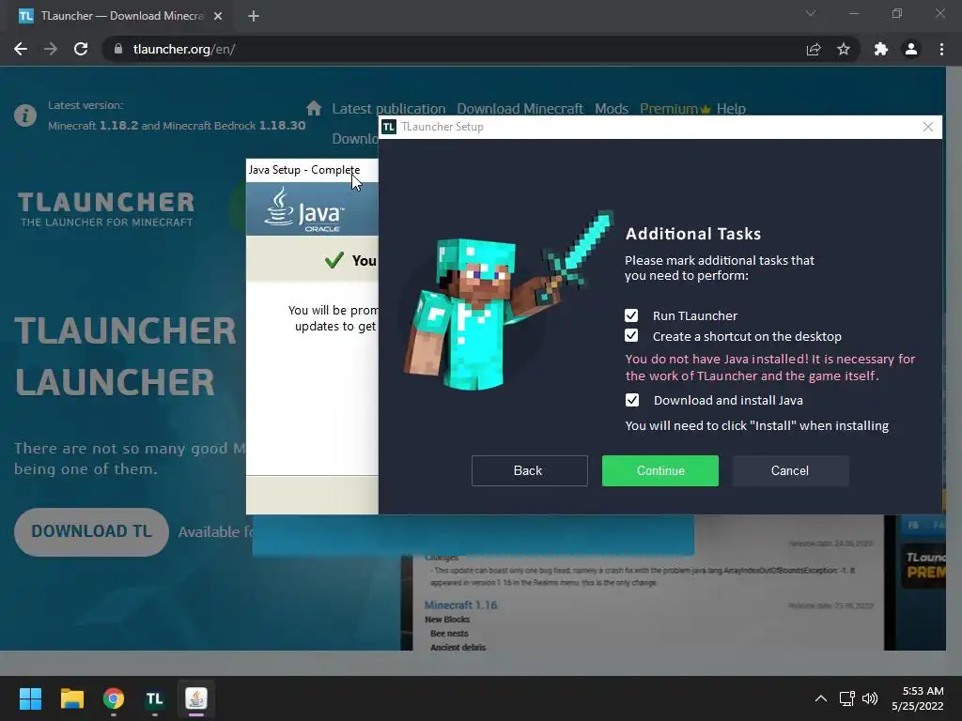962x721 pixels.
Task: Close the TLauncher browser tab
Action: 218,16
